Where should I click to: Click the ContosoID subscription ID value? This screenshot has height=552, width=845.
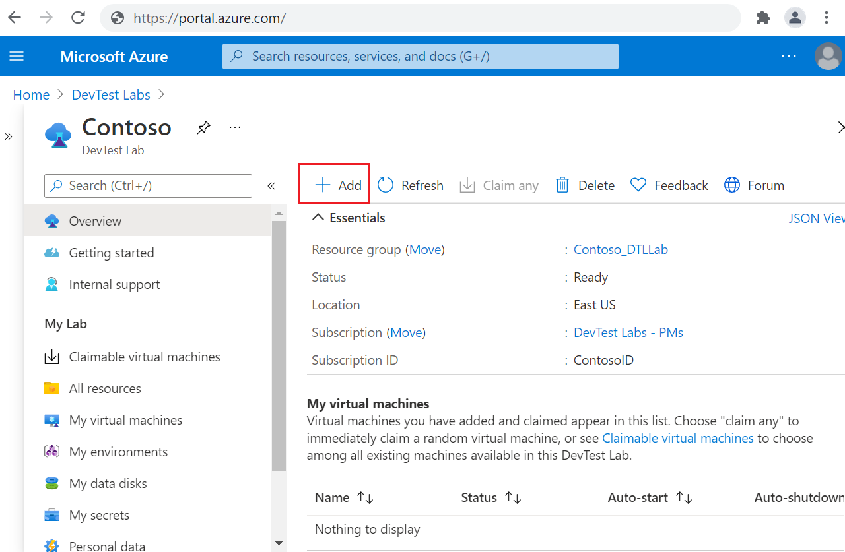[603, 360]
